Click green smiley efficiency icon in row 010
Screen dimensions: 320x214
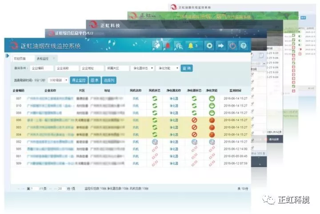click(212, 106)
